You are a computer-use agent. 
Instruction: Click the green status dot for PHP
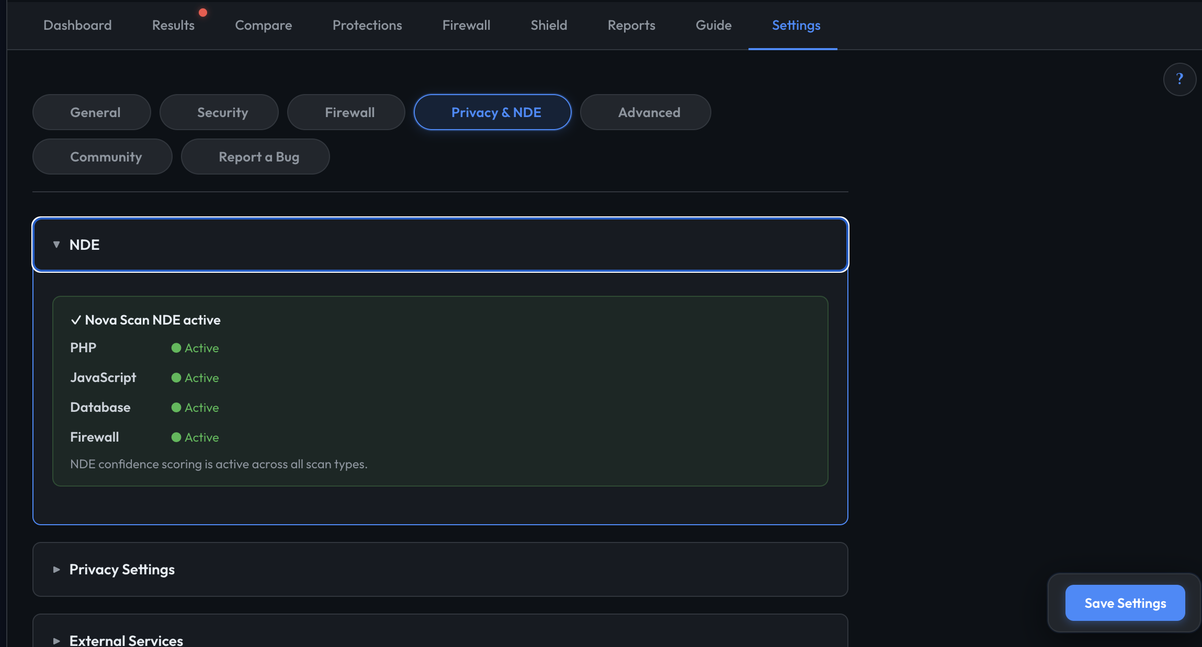pyautogui.click(x=176, y=348)
